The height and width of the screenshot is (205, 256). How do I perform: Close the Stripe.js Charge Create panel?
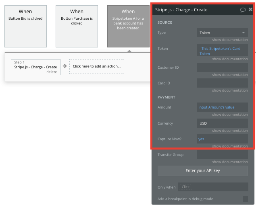pyautogui.click(x=250, y=10)
